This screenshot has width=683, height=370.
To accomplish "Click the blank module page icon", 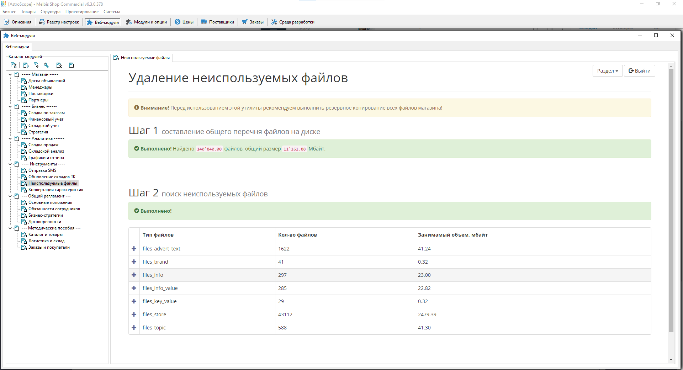I will coord(72,65).
